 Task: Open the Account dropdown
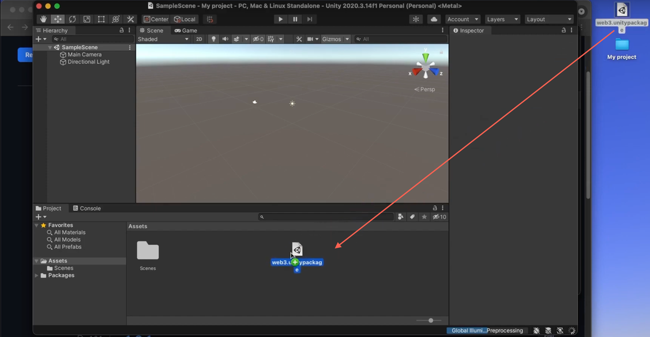(x=463, y=19)
